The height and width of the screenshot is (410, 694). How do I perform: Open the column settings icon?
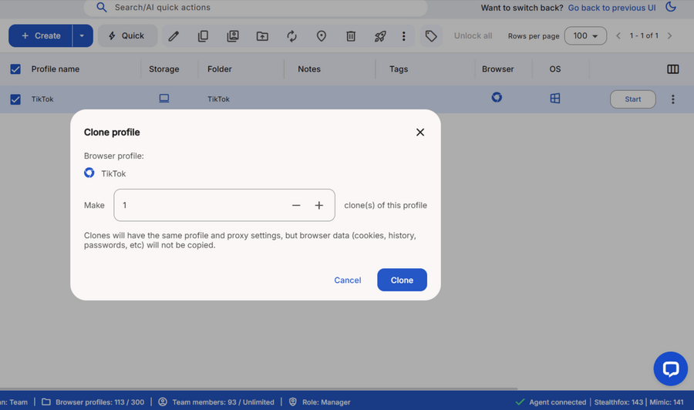pyautogui.click(x=672, y=69)
